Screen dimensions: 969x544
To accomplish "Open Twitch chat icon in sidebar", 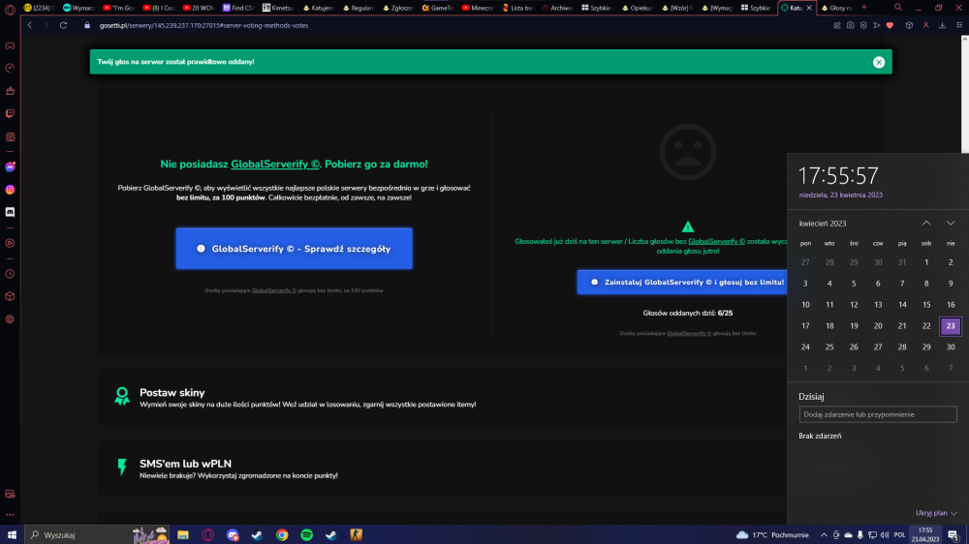I will [x=10, y=113].
